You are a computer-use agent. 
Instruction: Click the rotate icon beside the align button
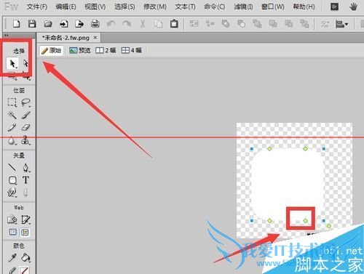coord(325,24)
